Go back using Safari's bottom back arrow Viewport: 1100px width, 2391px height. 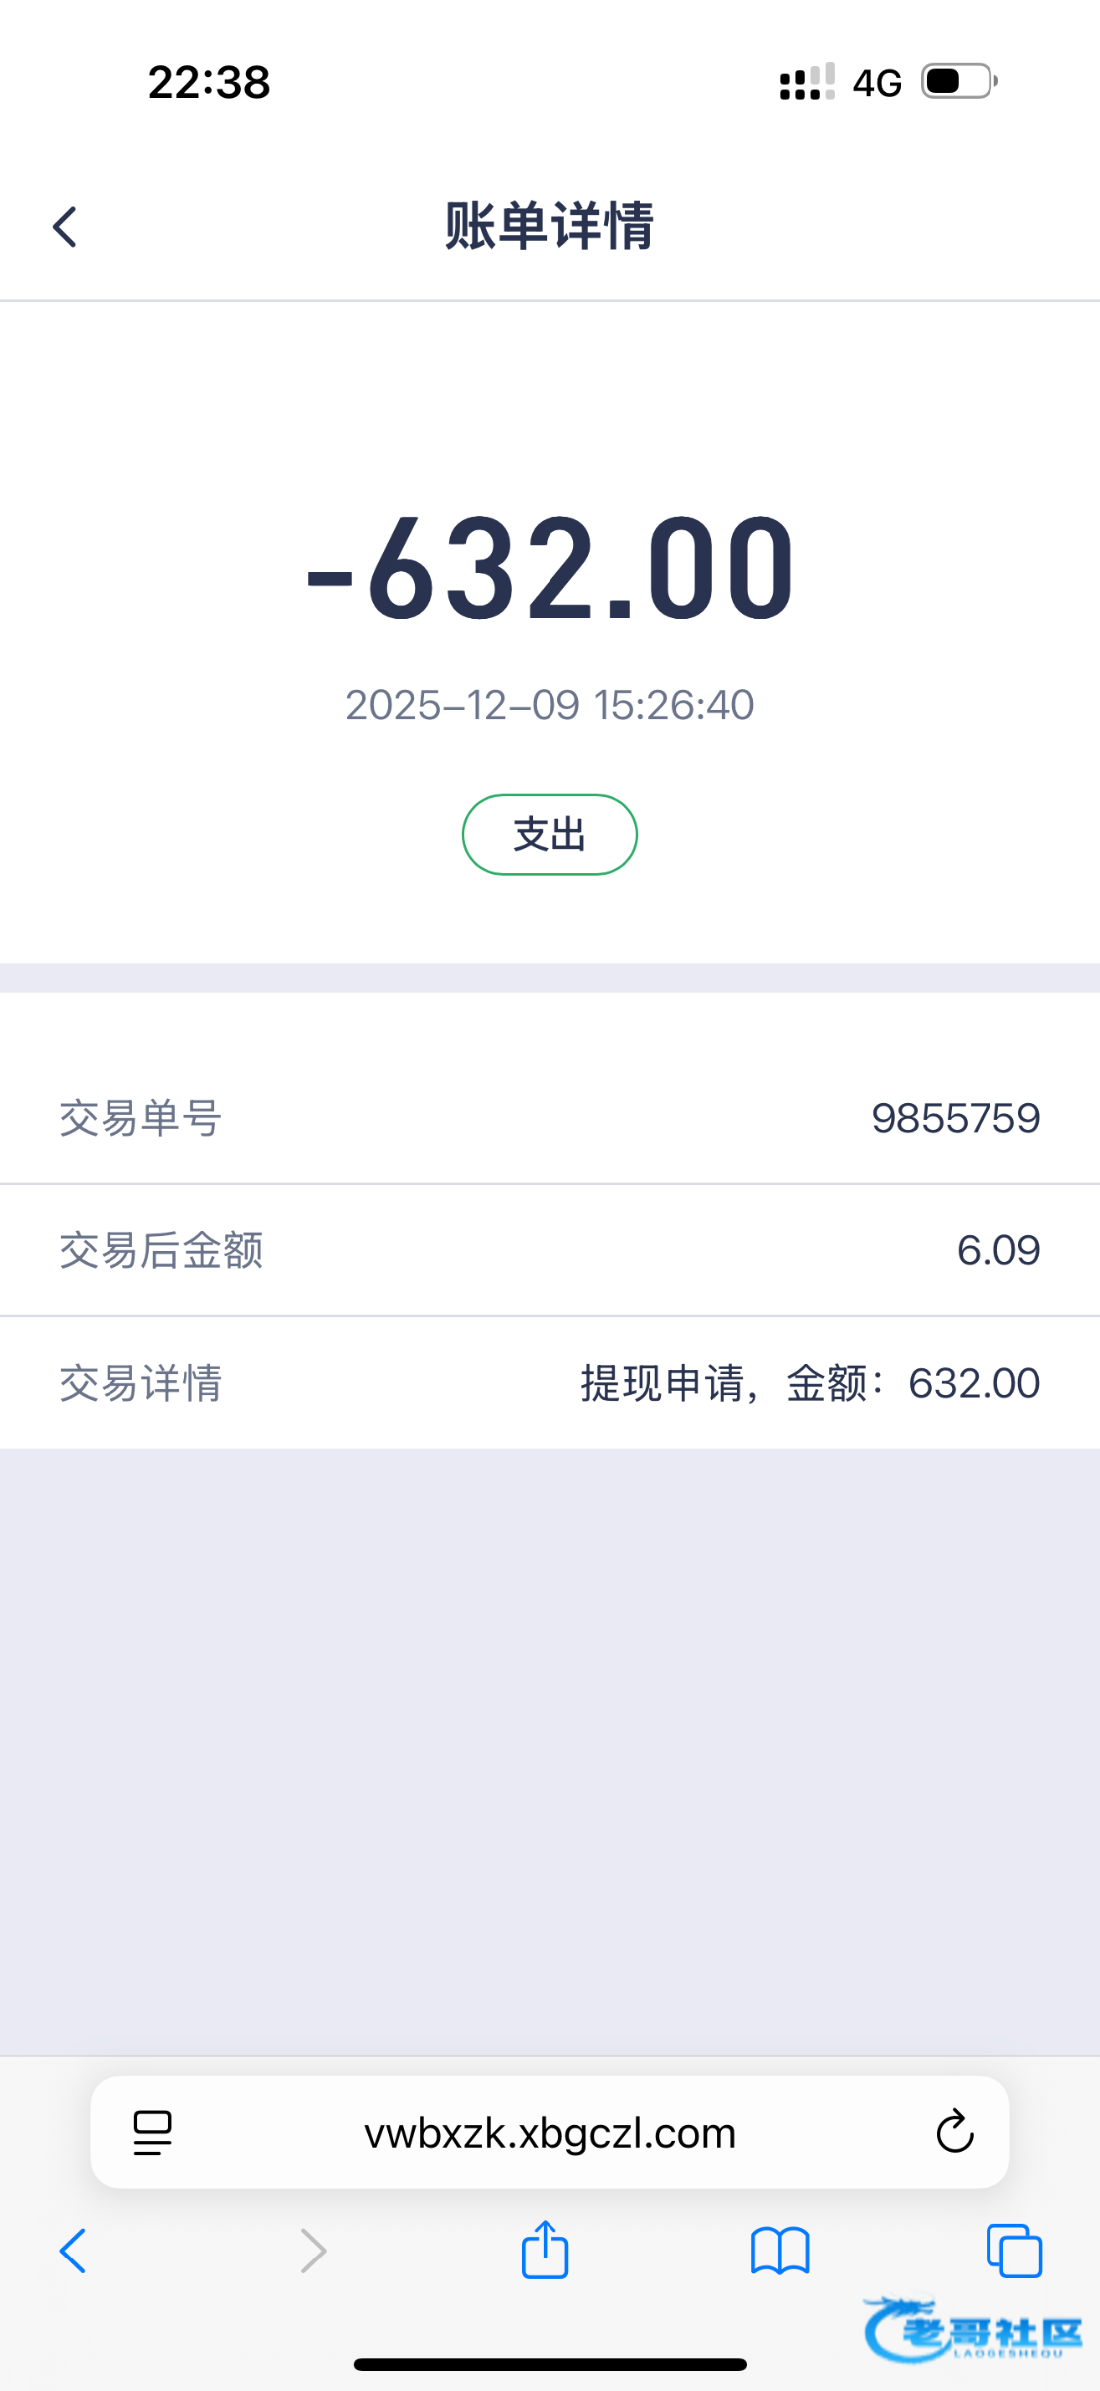73,2251
